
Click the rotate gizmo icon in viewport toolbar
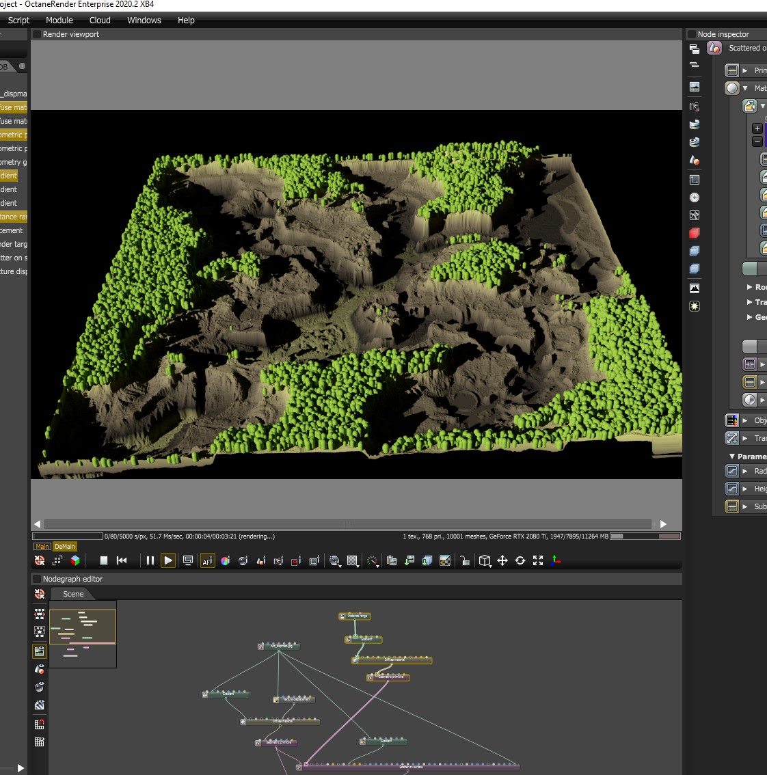(520, 560)
